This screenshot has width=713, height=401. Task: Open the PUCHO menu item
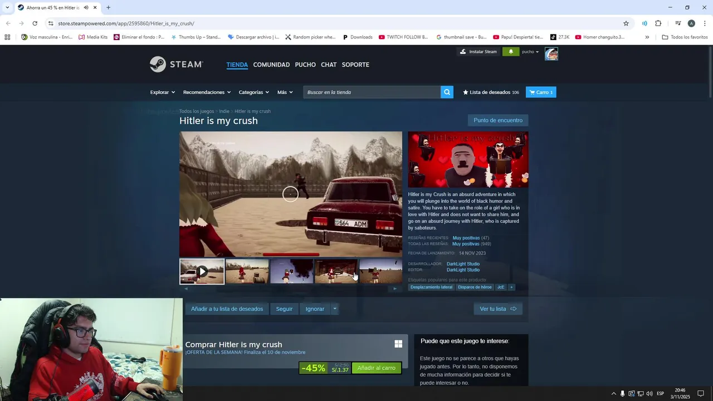coord(305,65)
